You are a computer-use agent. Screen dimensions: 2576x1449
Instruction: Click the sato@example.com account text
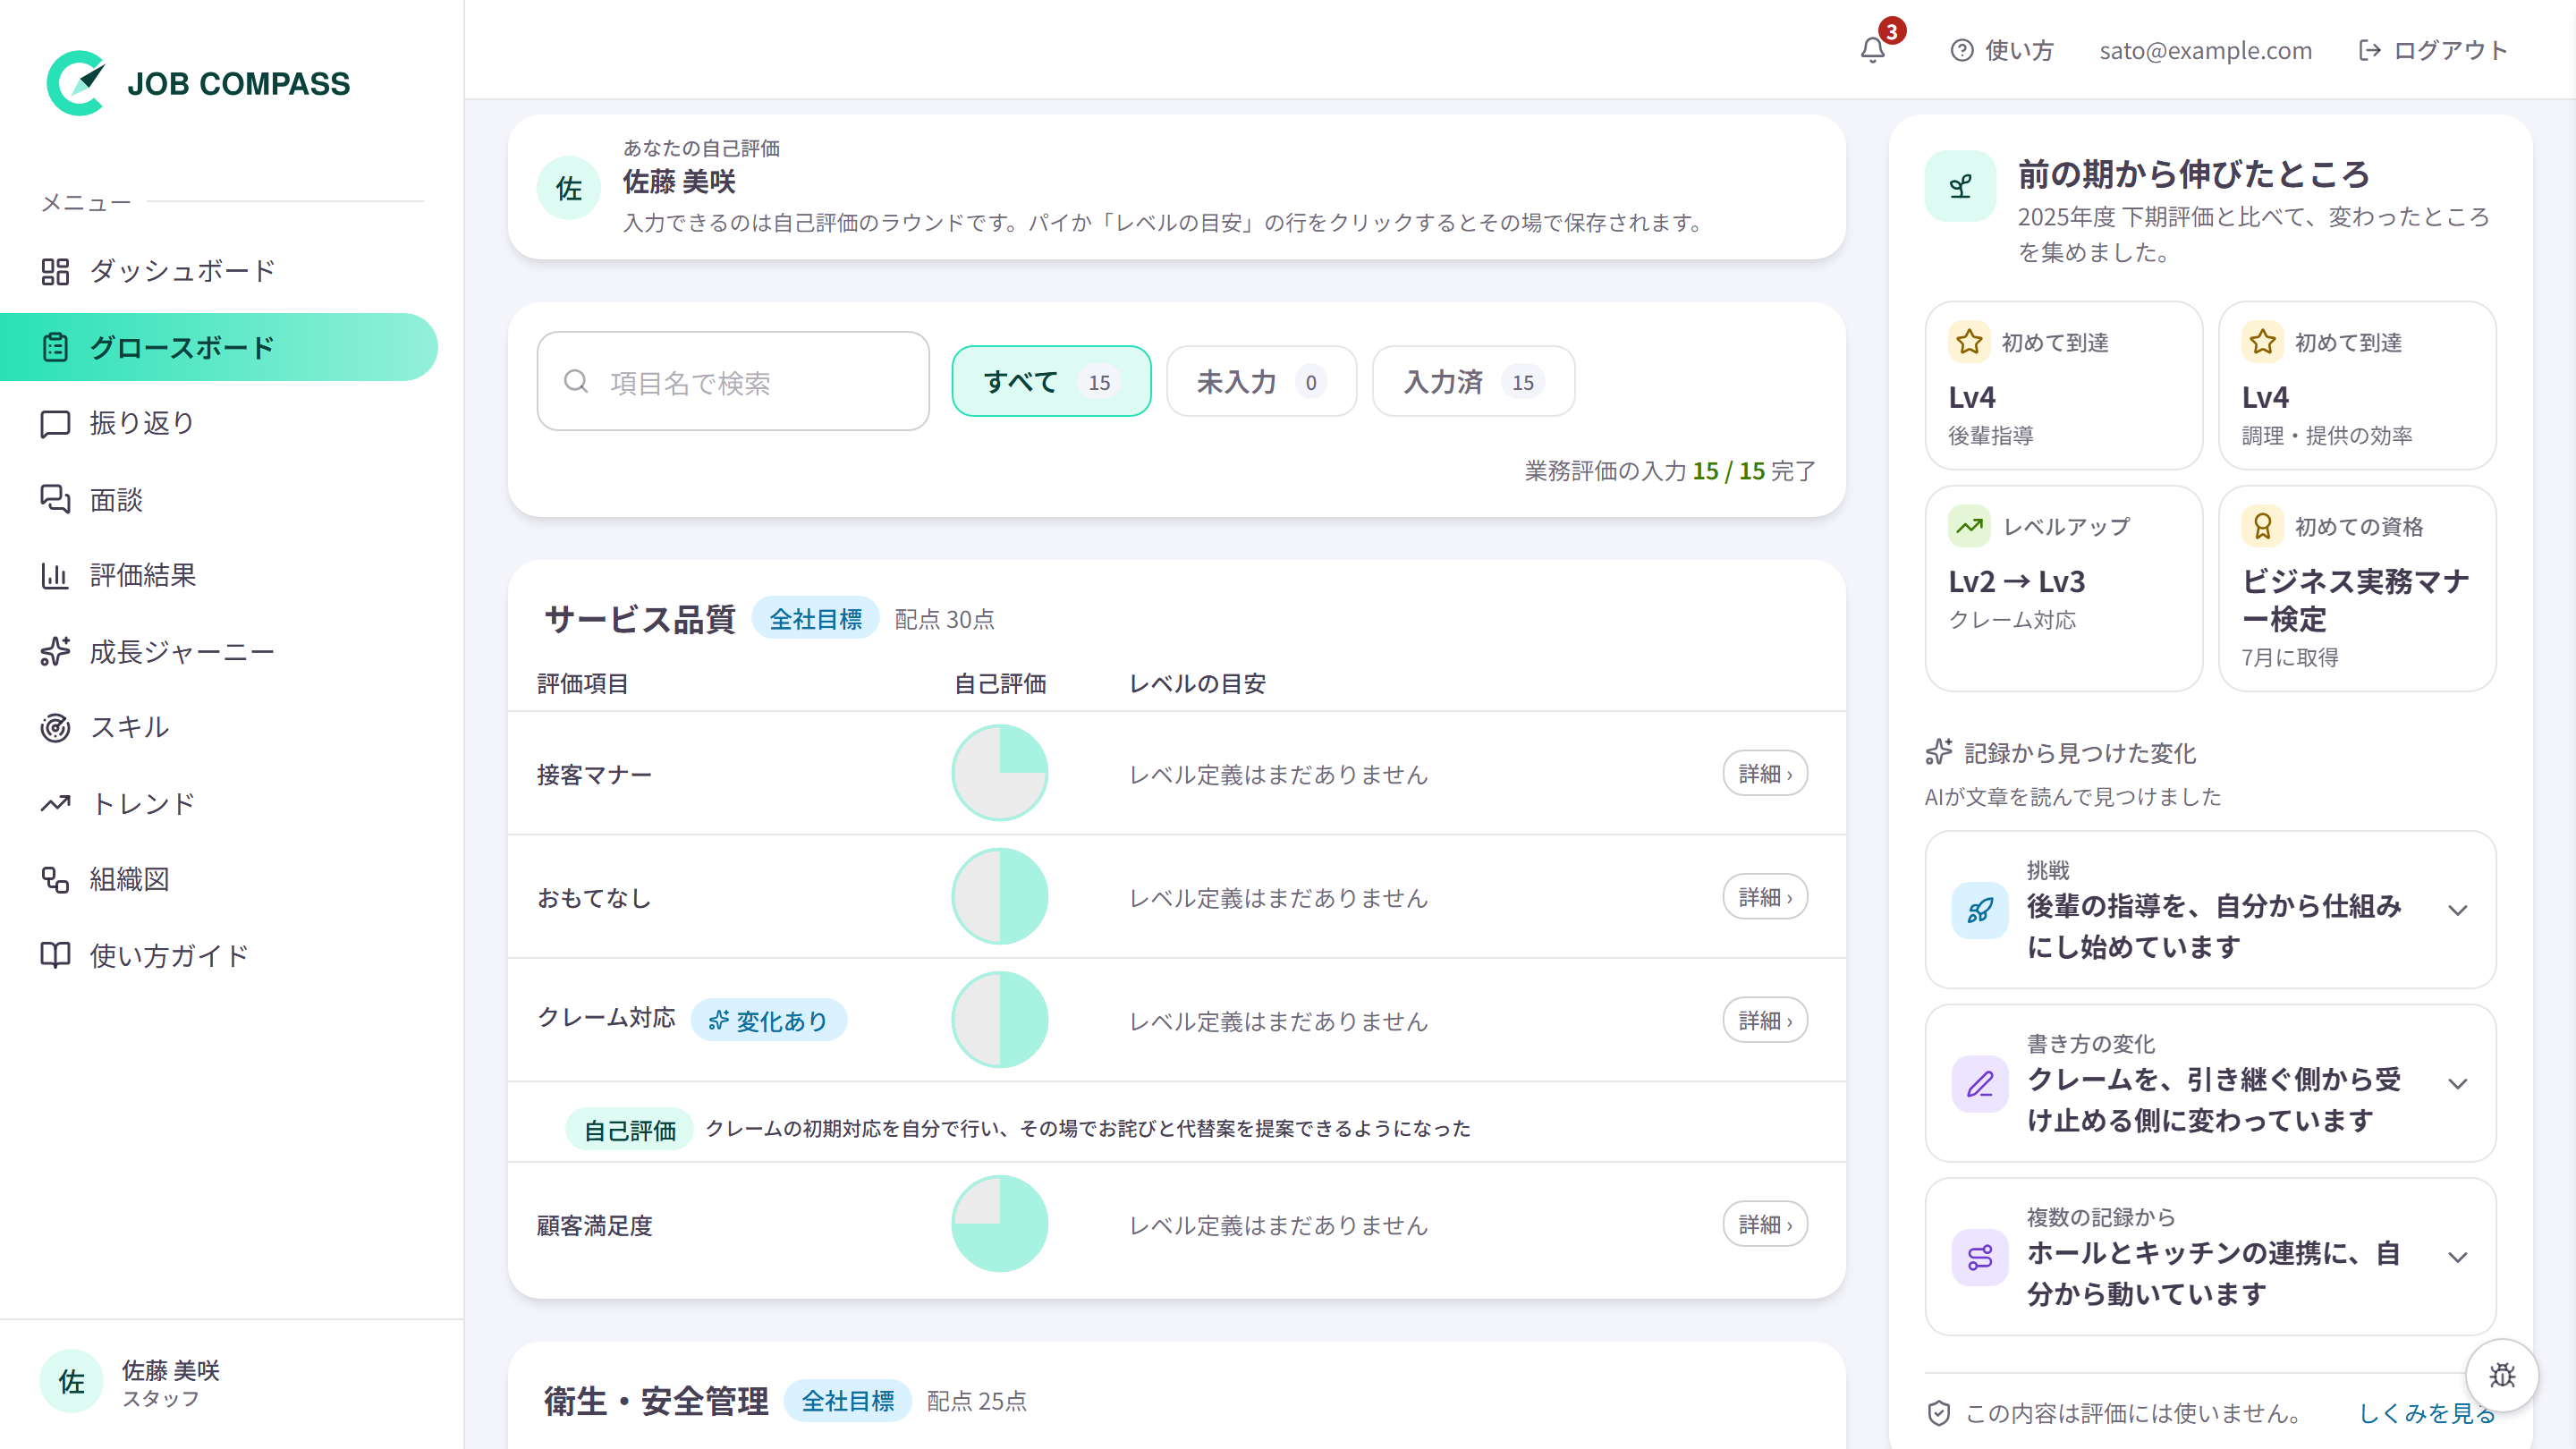point(2205,50)
